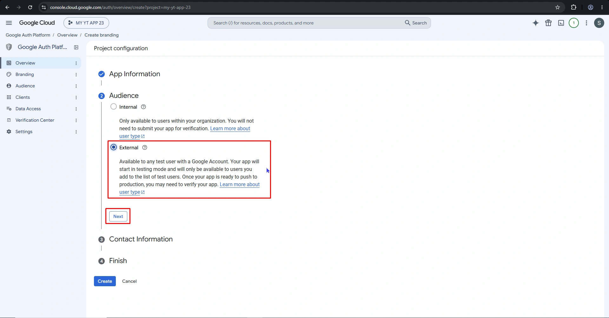609x318 pixels.
Task: Reload the page with the refresh icon
Action: 30,7
